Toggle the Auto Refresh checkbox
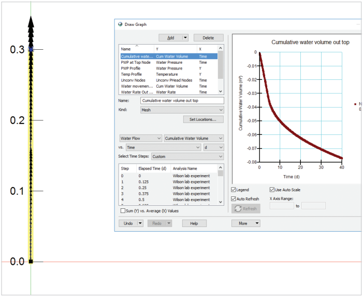This screenshot has height=297, width=363. [234, 199]
